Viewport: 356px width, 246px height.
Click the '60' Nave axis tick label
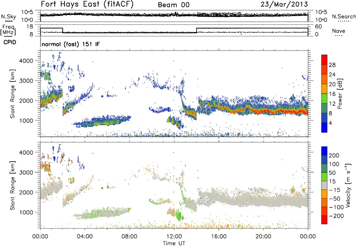[x=319, y=27]
